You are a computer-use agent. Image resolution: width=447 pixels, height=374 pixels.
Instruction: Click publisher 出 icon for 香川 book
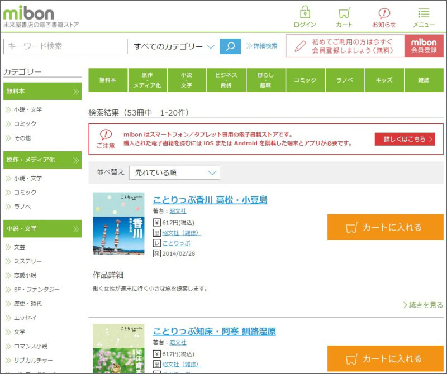(157, 233)
